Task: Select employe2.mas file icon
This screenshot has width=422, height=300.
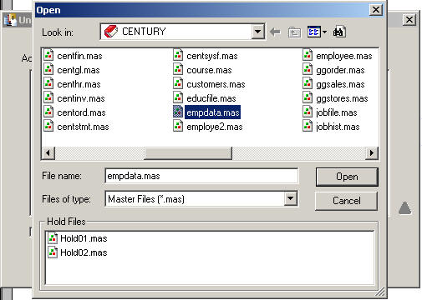Action: [x=178, y=126]
